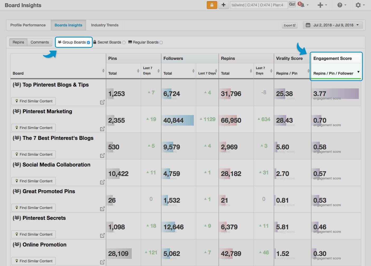Open Top Pinterest Blogs & Tips external link
This screenshot has width=371, height=266.
102,102
